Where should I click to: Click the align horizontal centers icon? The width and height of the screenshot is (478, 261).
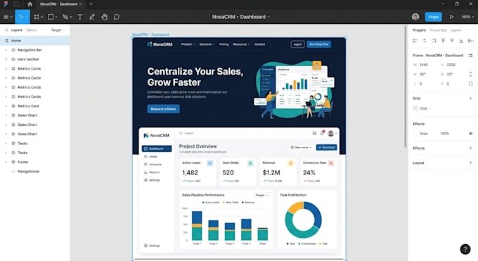pyautogui.click(x=425, y=41)
